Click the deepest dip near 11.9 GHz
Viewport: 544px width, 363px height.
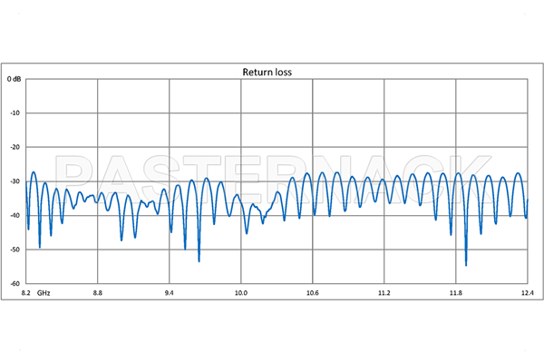(466, 264)
